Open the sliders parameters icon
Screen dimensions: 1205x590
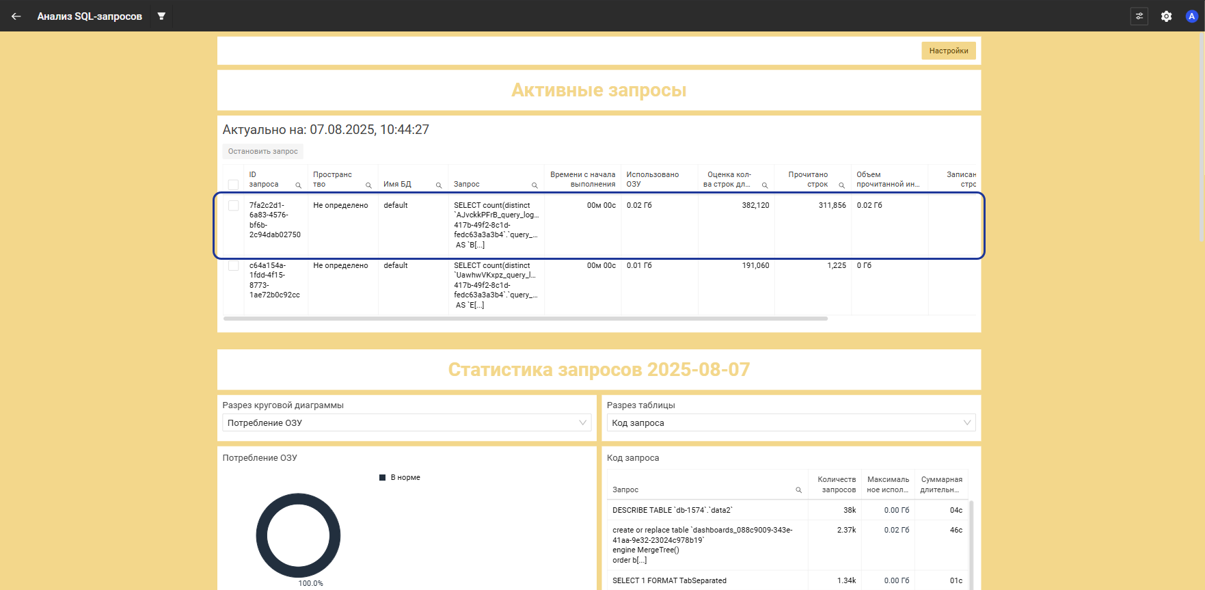pos(1139,16)
